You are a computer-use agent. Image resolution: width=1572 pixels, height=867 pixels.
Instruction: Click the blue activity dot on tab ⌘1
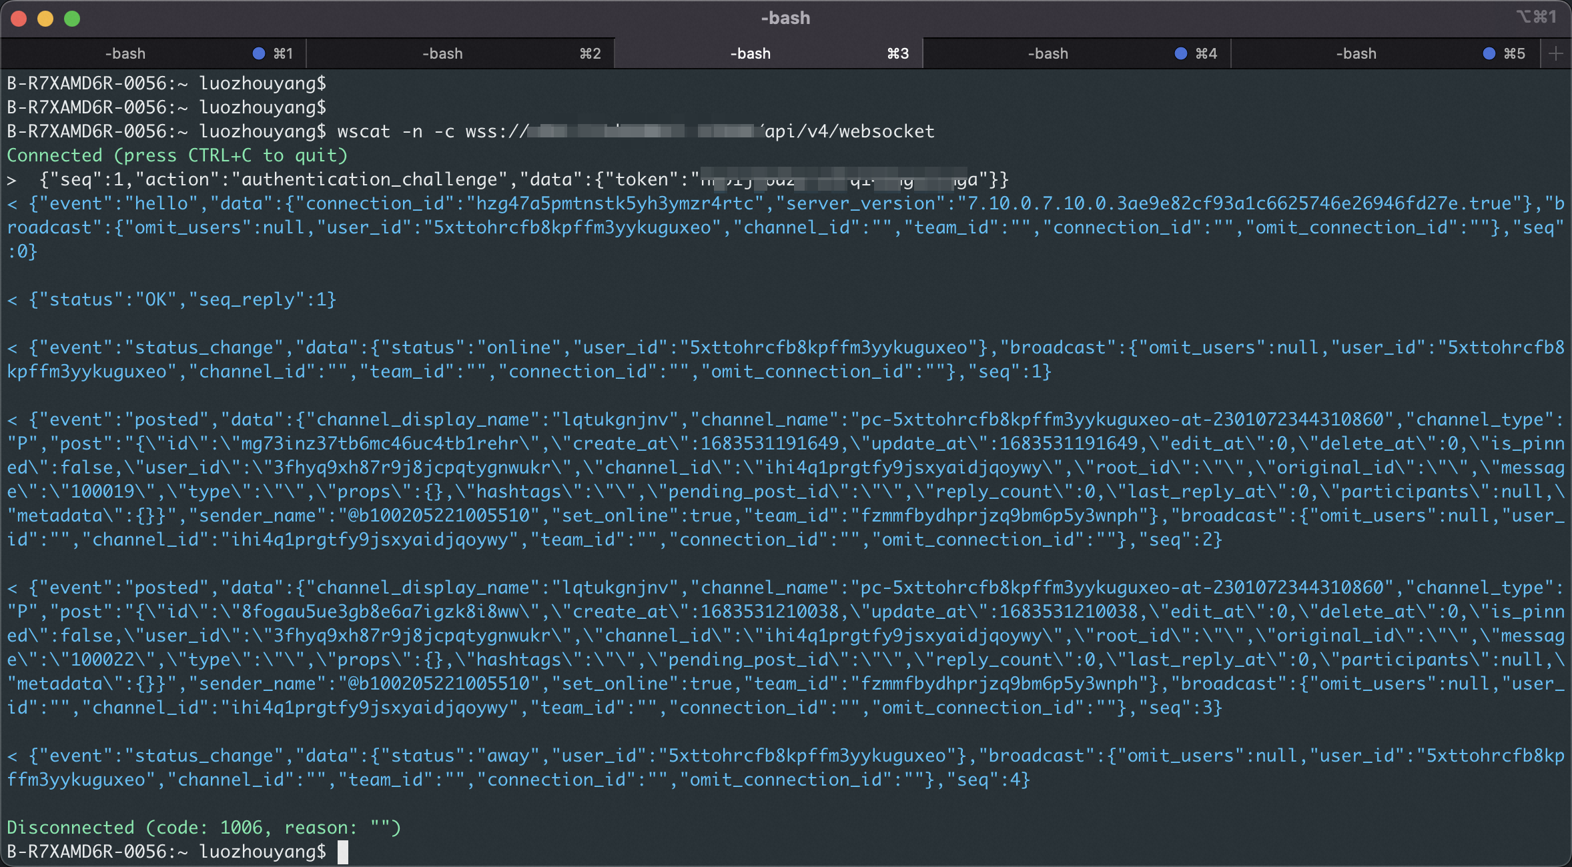[x=259, y=53]
